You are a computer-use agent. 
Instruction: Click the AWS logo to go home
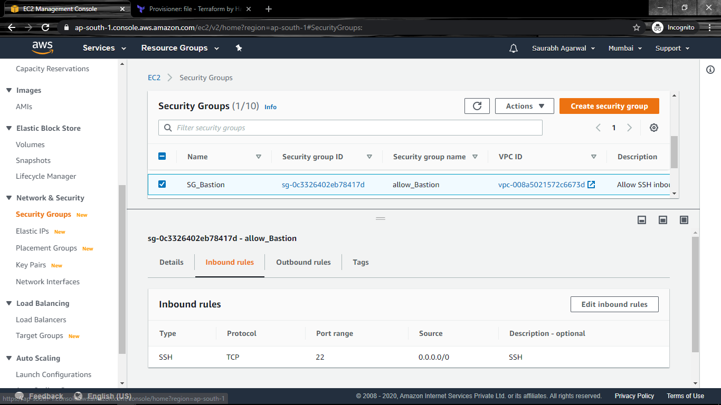42,47
